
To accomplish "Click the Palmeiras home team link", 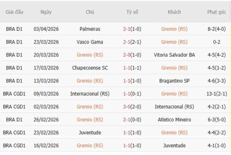I will coord(90,29).
